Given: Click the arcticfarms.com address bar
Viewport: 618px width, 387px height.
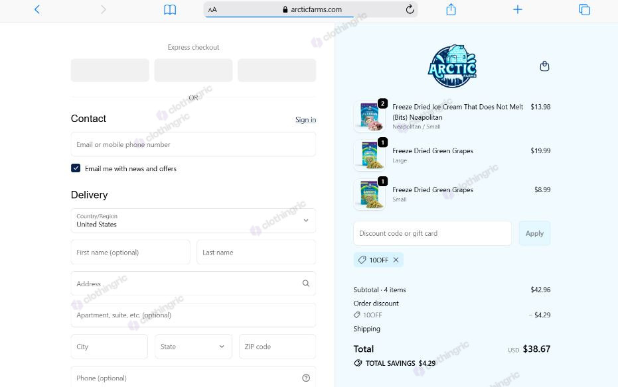Looking at the screenshot, I should (x=311, y=9).
